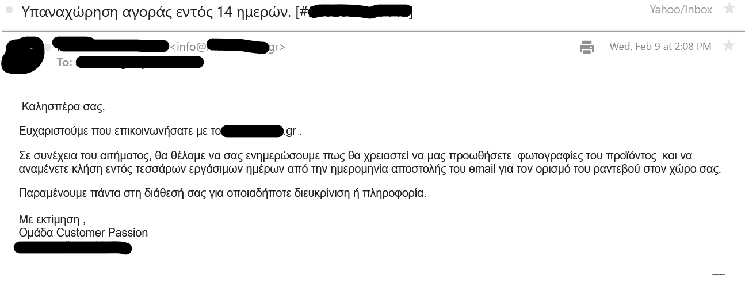Toggle the unread dot before the subject

pyautogui.click(x=9, y=11)
